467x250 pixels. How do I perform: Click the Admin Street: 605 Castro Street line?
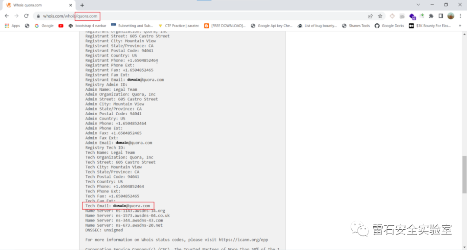122,99
